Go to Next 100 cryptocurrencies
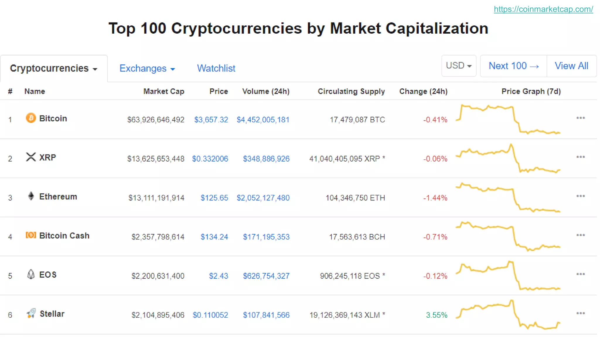This screenshot has height=337, width=600. pyautogui.click(x=513, y=66)
